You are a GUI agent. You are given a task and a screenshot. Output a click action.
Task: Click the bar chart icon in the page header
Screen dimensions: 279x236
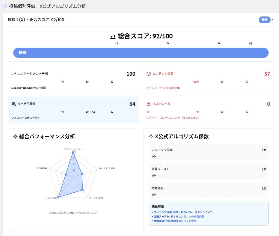5,6
